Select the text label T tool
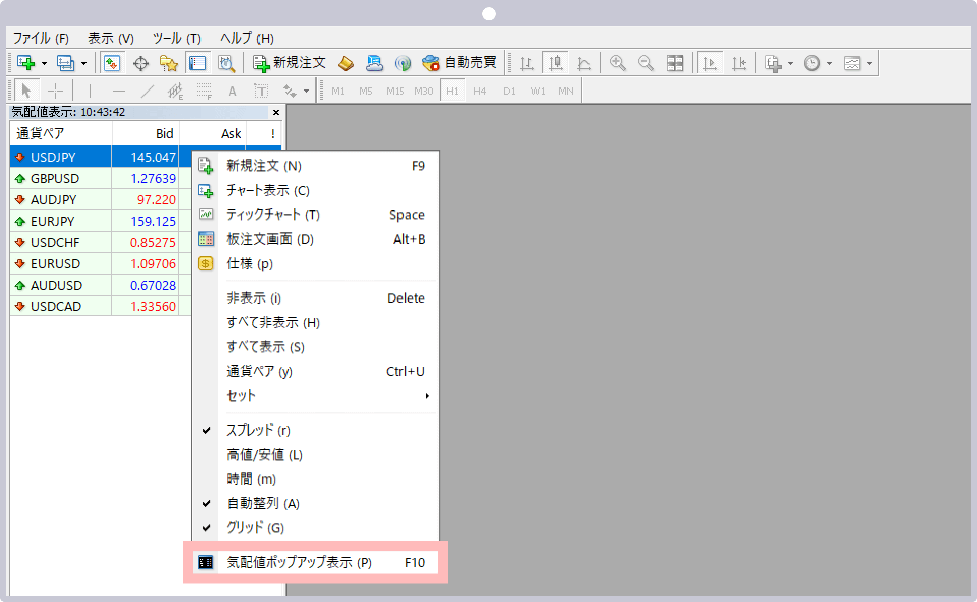The image size is (977, 602). [x=261, y=91]
